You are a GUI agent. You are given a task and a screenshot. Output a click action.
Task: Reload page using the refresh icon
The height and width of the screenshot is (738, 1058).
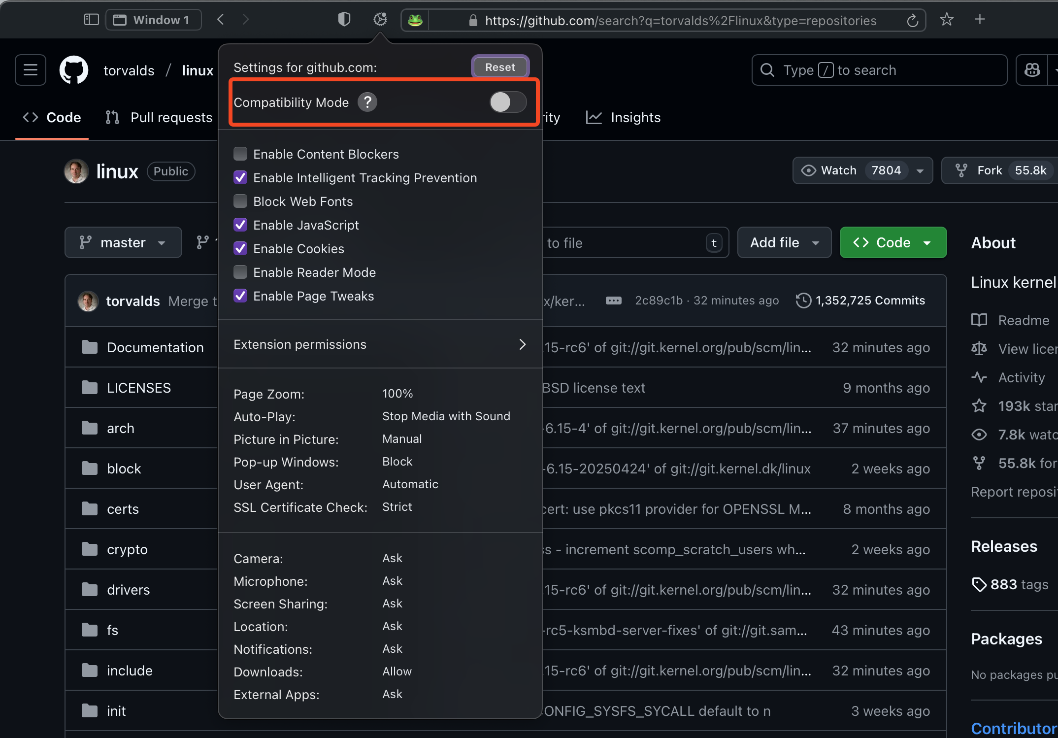pos(912,20)
